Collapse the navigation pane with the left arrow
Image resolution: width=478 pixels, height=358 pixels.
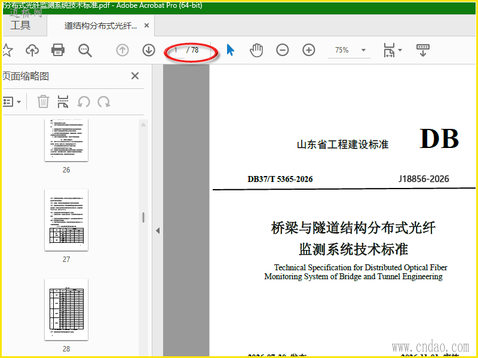click(x=158, y=231)
